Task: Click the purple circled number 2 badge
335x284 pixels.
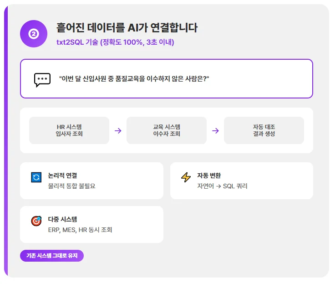Action: (x=34, y=34)
